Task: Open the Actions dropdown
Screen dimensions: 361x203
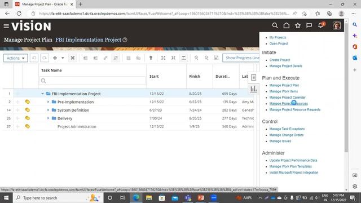Action: [15, 58]
